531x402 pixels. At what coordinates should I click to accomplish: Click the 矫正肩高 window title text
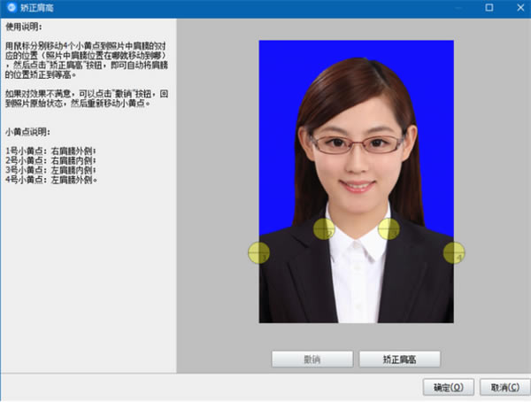37,8
